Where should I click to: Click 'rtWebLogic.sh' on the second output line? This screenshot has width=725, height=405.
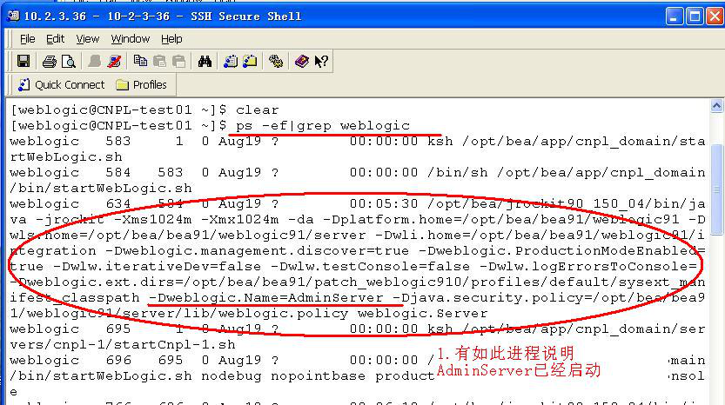click(x=66, y=157)
